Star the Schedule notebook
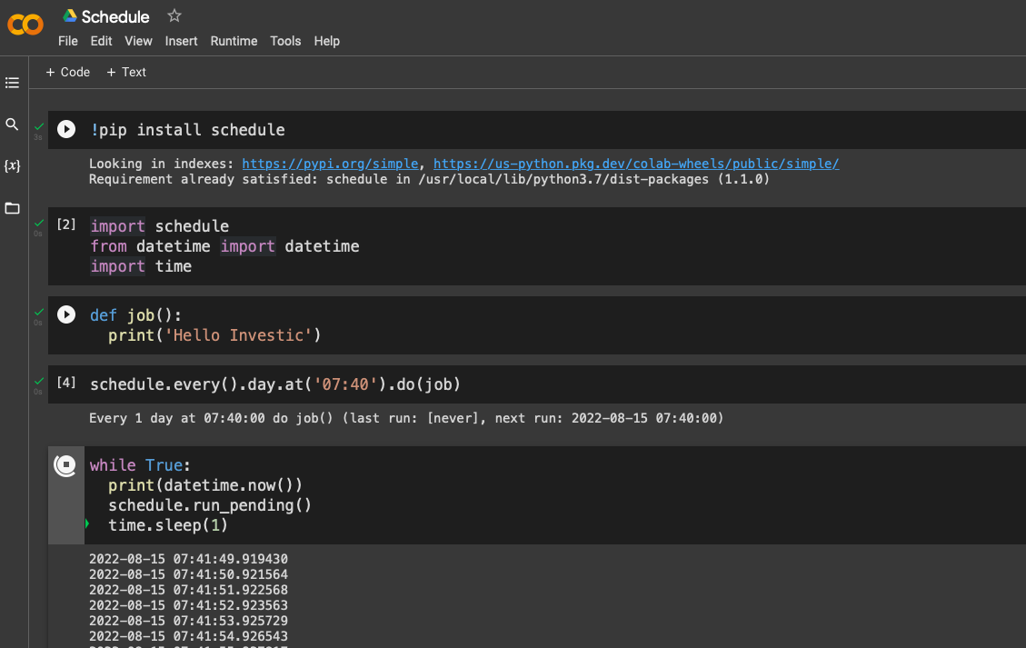 (173, 15)
